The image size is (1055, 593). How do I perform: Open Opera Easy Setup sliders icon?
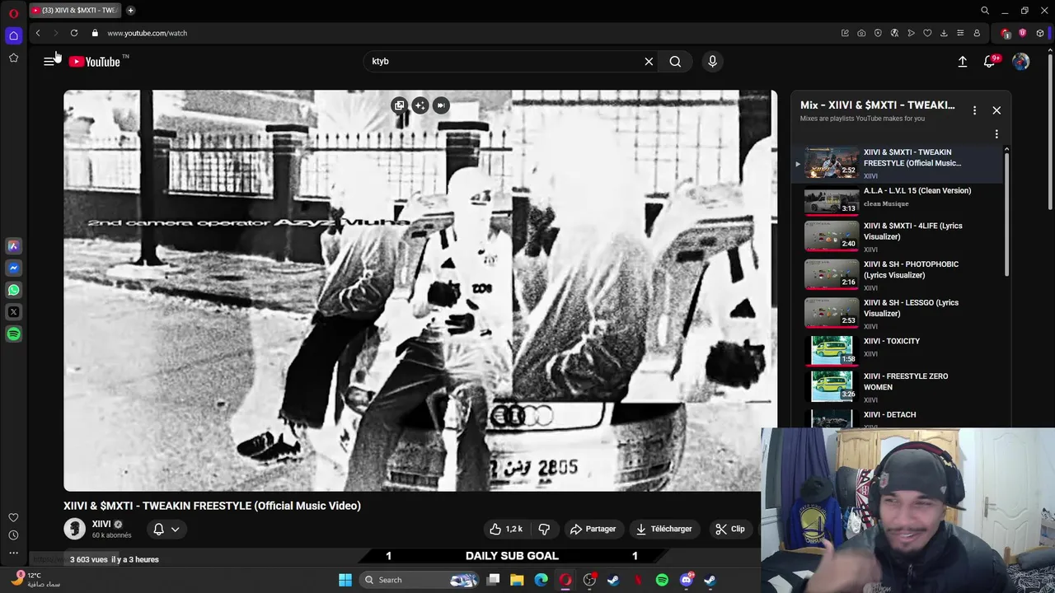click(x=960, y=33)
